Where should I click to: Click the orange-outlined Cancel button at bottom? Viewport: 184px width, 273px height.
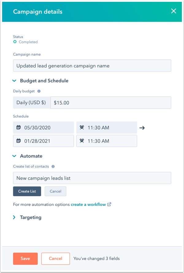[56, 259]
